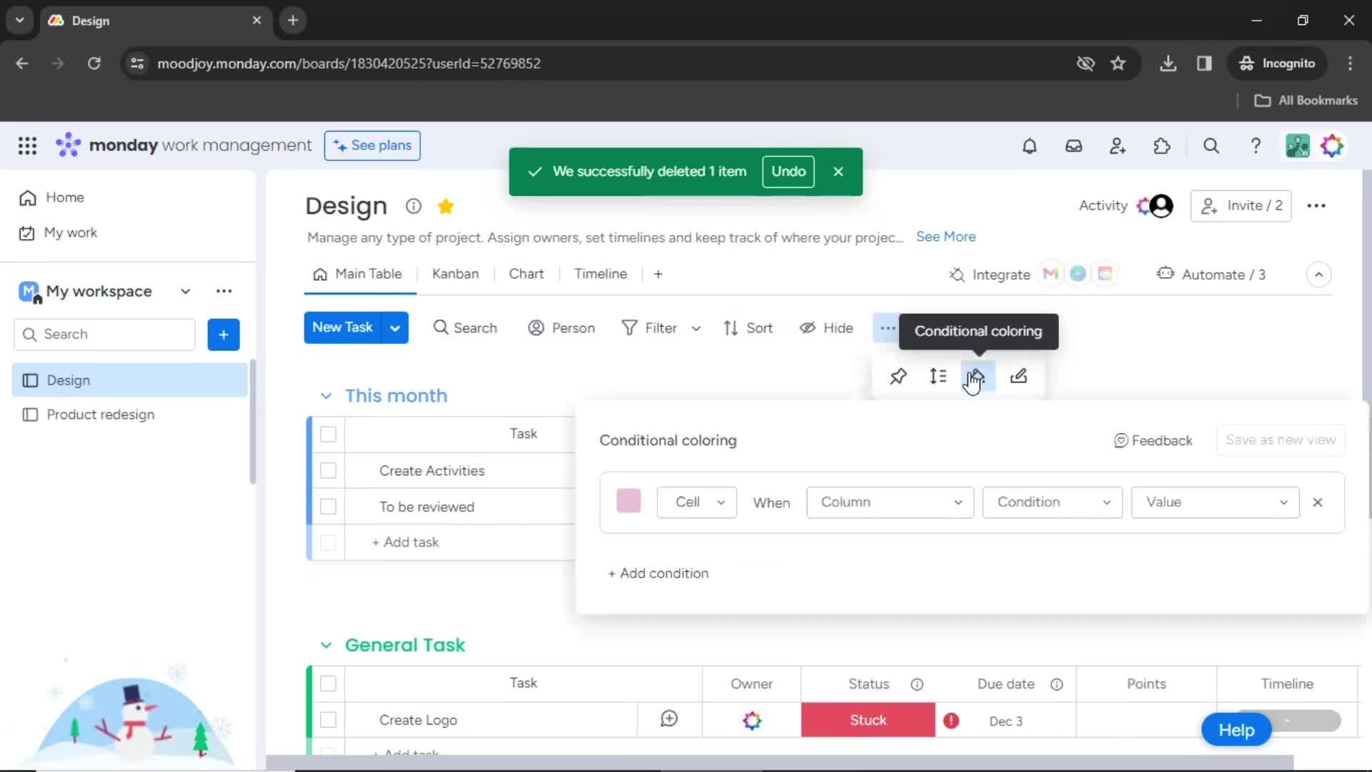Check the 'To be reviewed' task checkbox
Image resolution: width=1372 pixels, height=772 pixels.
[x=329, y=506]
